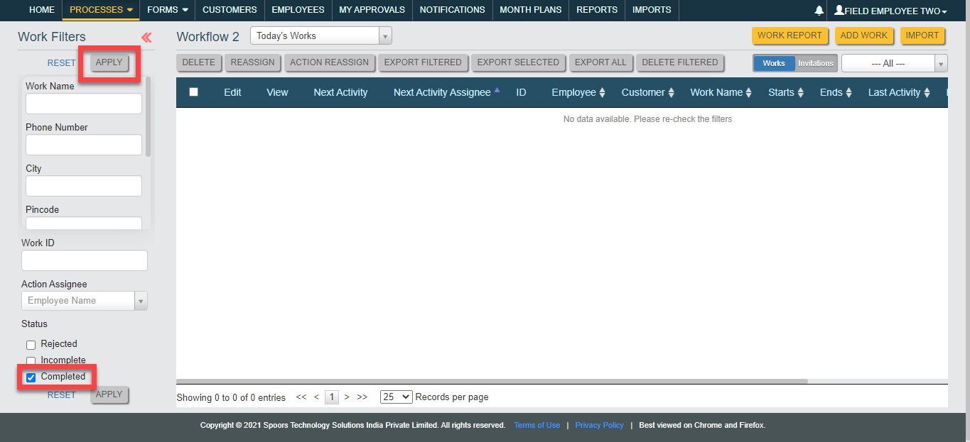Sort table by Employee column
Image resolution: width=970 pixels, height=442 pixels.
pos(578,92)
